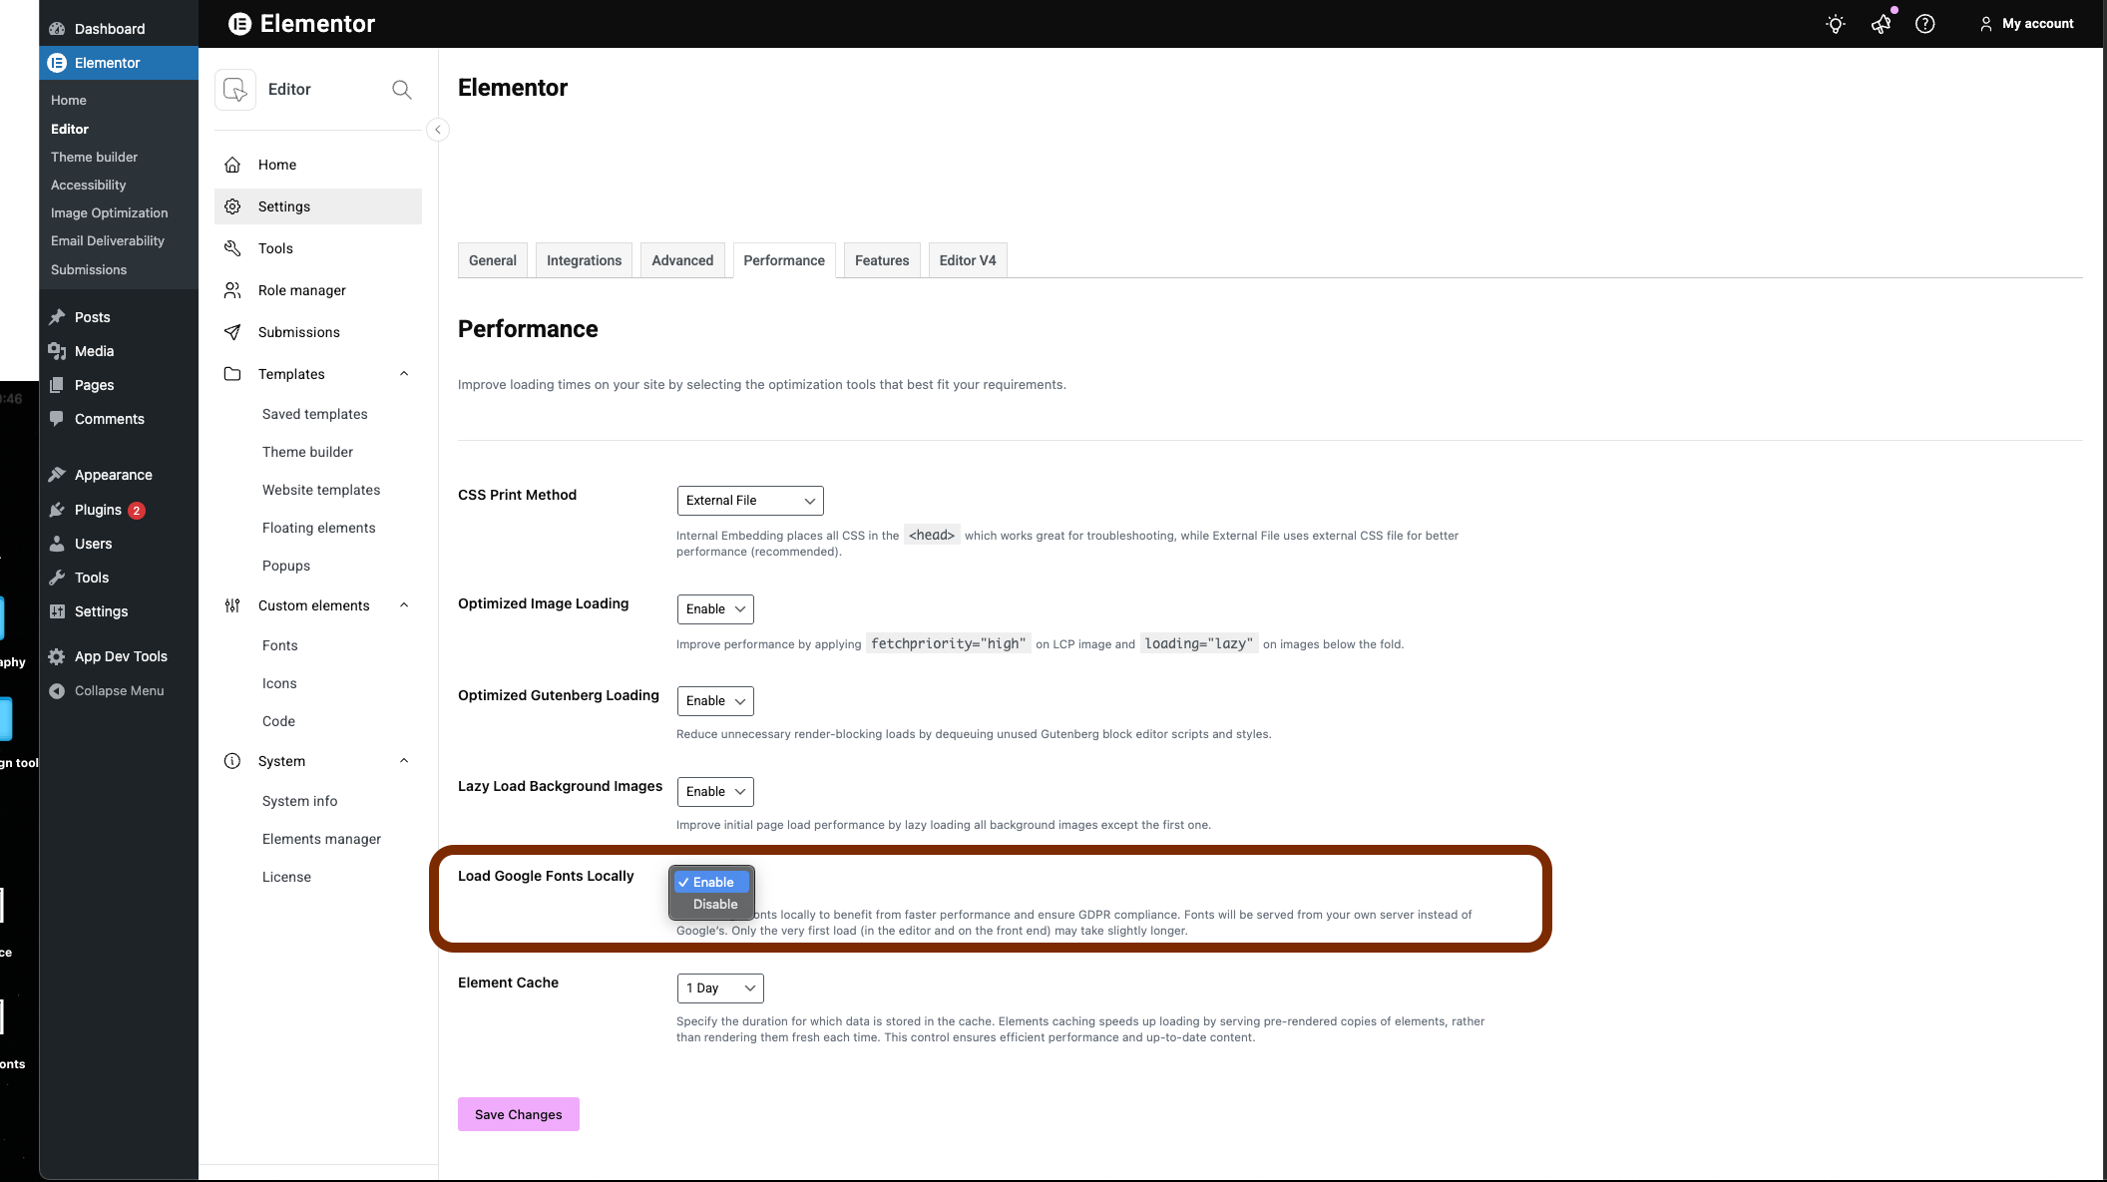Switch to the Advanced tab
The height and width of the screenshot is (1182, 2107).
coord(682,260)
